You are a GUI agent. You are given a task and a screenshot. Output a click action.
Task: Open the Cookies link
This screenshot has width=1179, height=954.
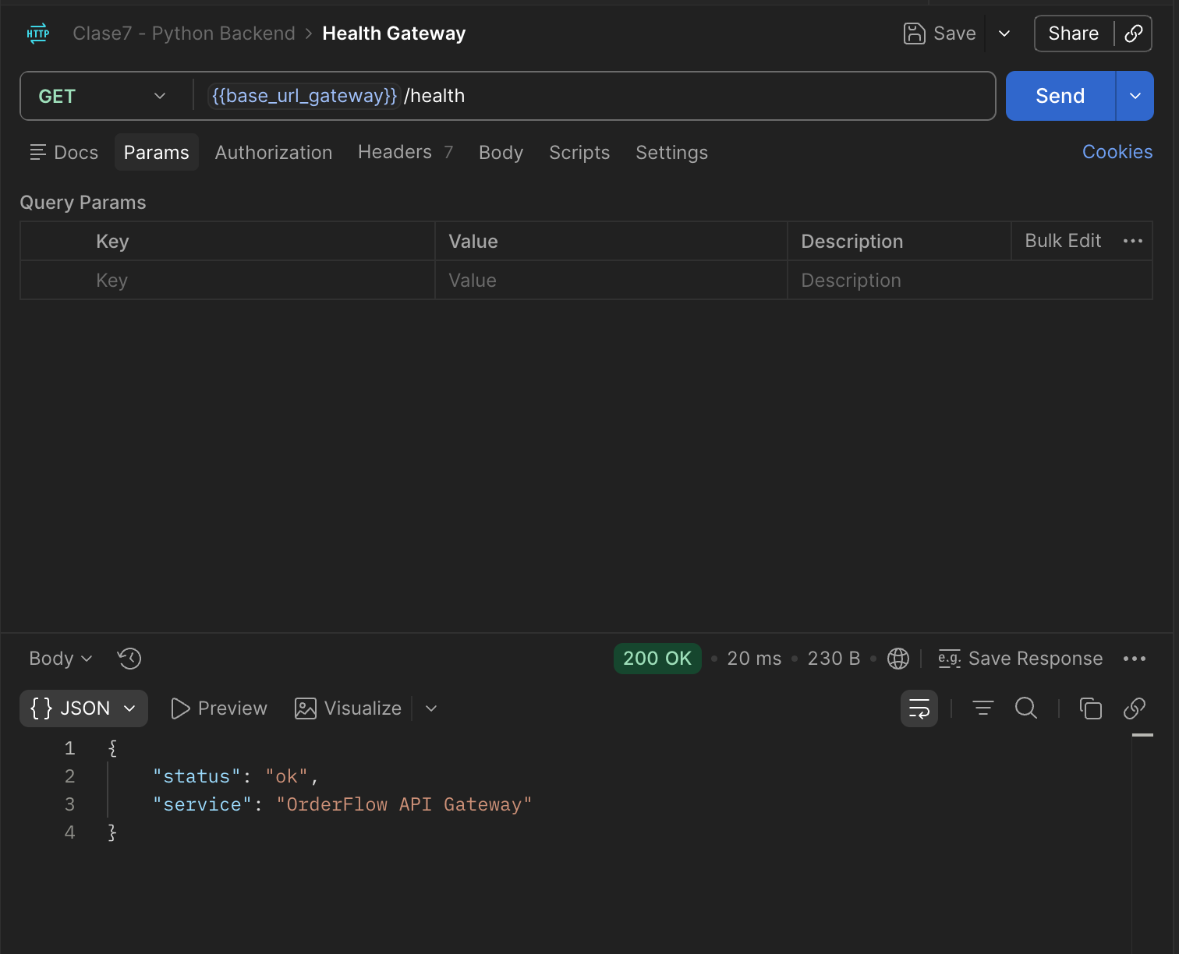(x=1117, y=152)
